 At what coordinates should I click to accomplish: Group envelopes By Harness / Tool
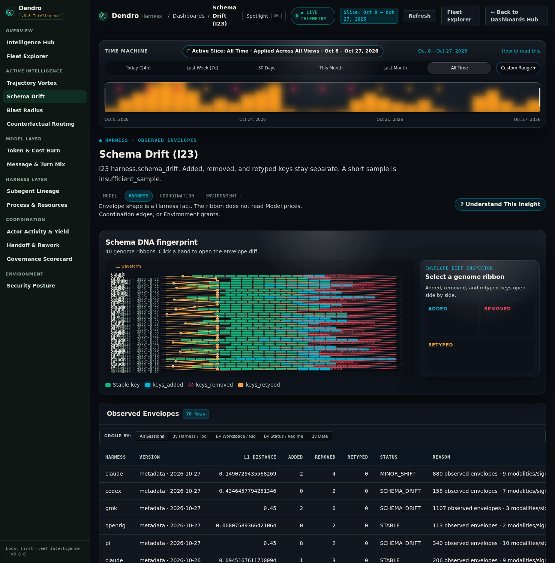(190, 436)
